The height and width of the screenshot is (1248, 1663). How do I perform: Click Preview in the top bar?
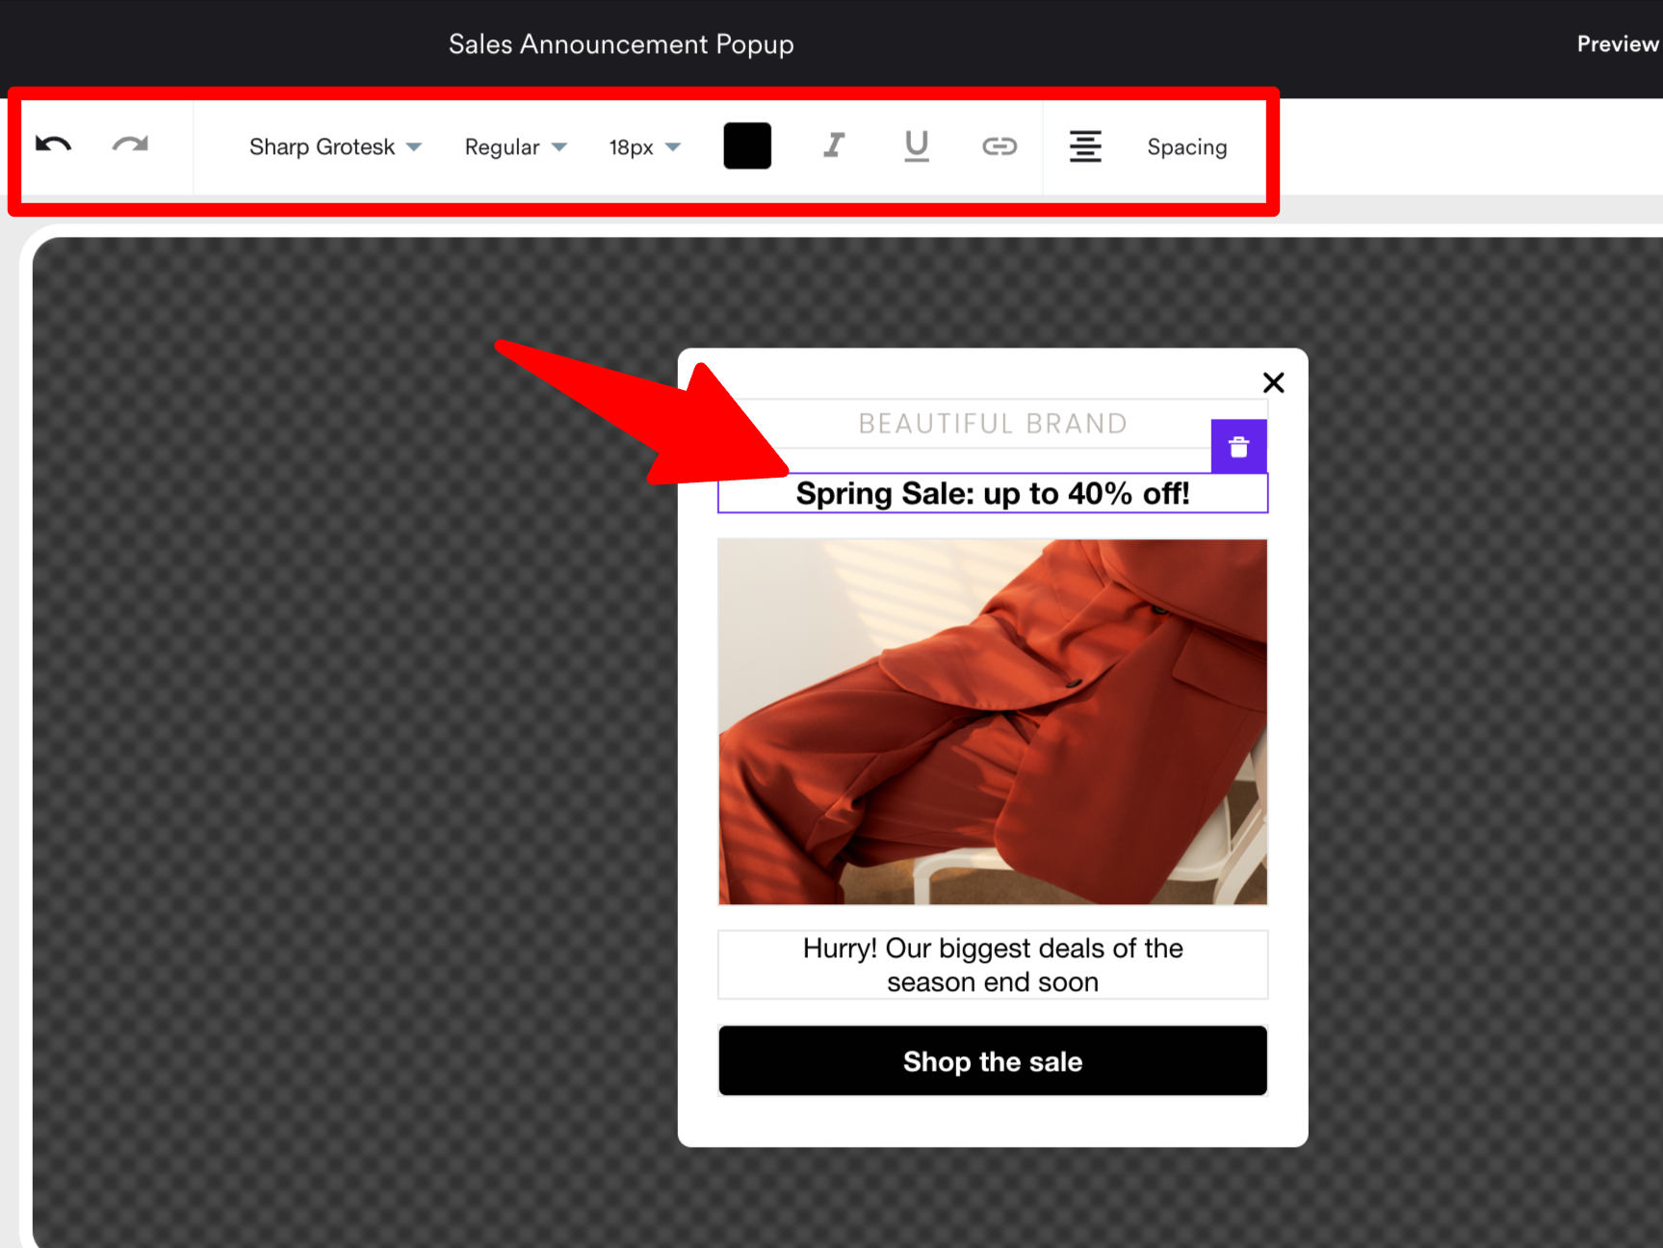tap(1617, 44)
